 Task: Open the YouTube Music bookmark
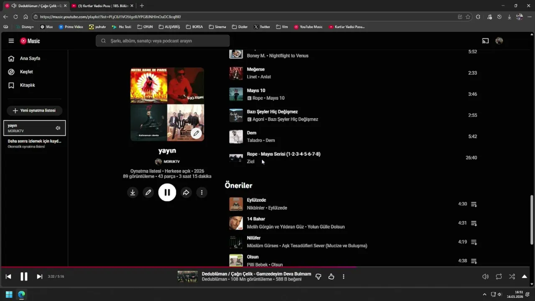[308, 27]
